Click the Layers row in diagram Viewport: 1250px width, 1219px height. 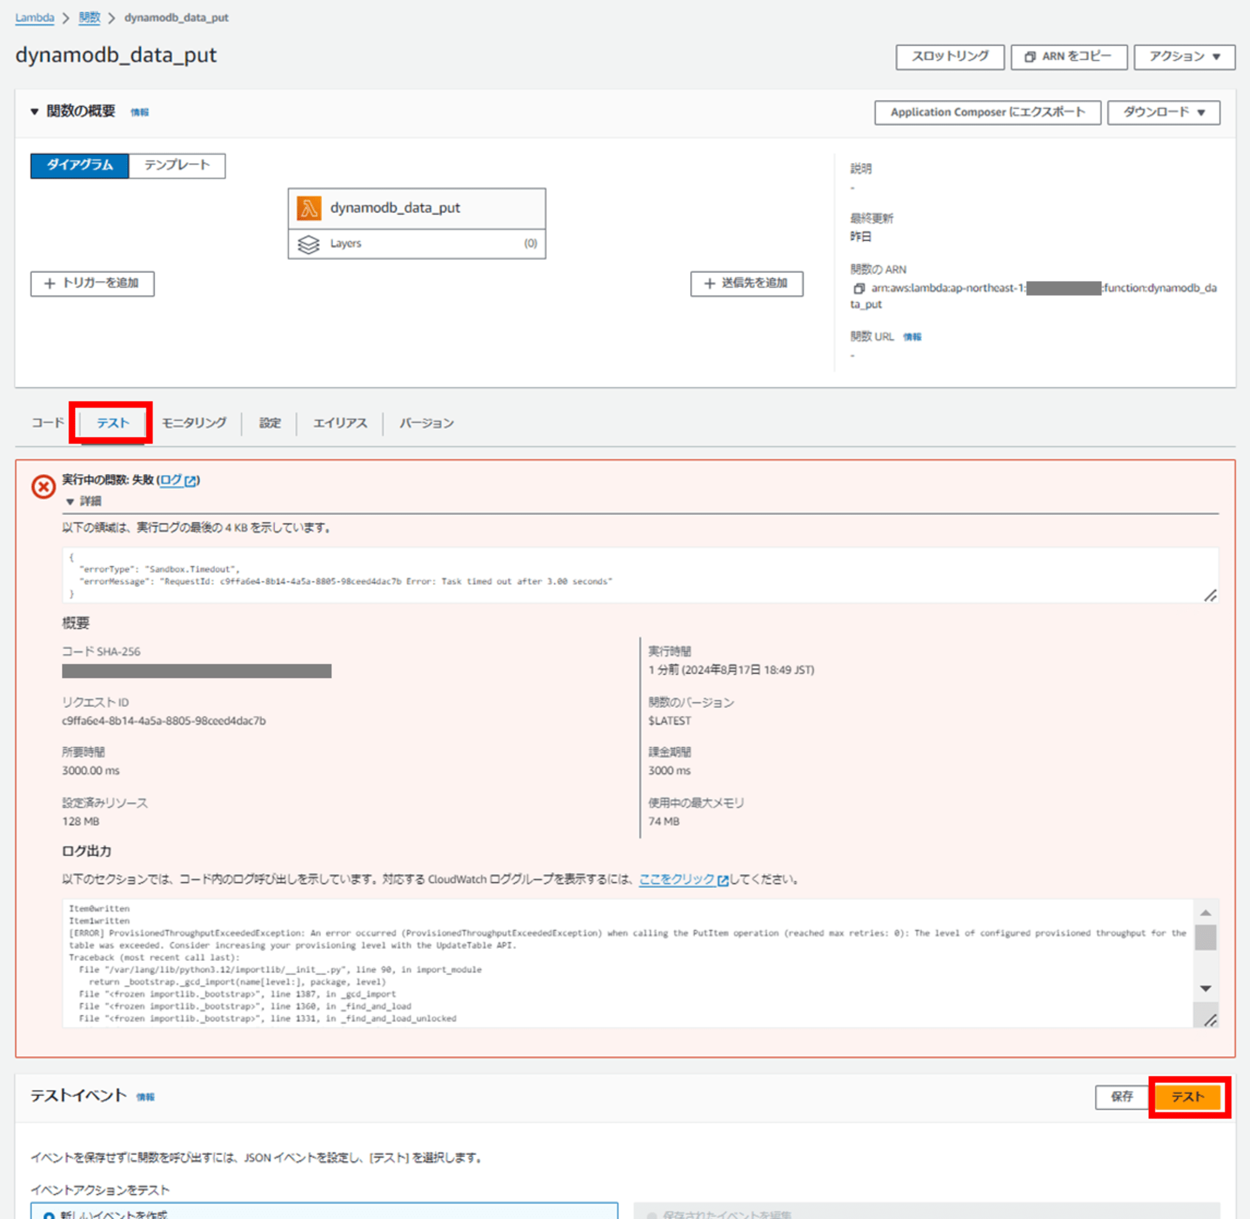pyautogui.click(x=417, y=244)
